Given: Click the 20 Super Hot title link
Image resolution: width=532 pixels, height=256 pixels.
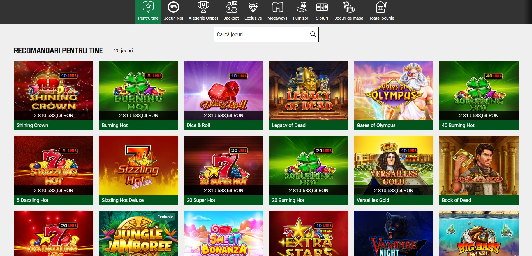Looking at the screenshot, I should [x=201, y=200].
